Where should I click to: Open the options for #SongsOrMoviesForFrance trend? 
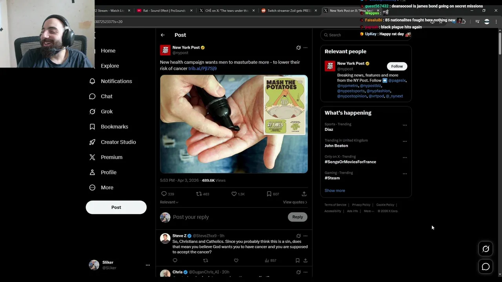tap(405, 157)
